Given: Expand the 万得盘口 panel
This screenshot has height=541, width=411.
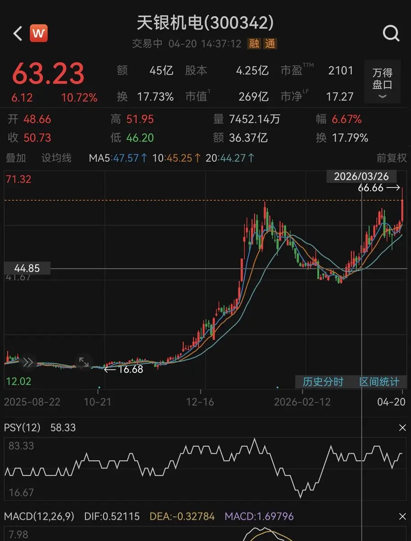Looking at the screenshot, I should (382, 82).
